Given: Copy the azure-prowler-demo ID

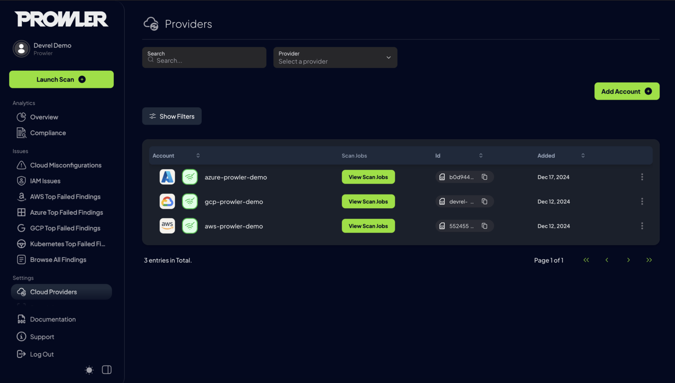Looking at the screenshot, I should [484, 177].
